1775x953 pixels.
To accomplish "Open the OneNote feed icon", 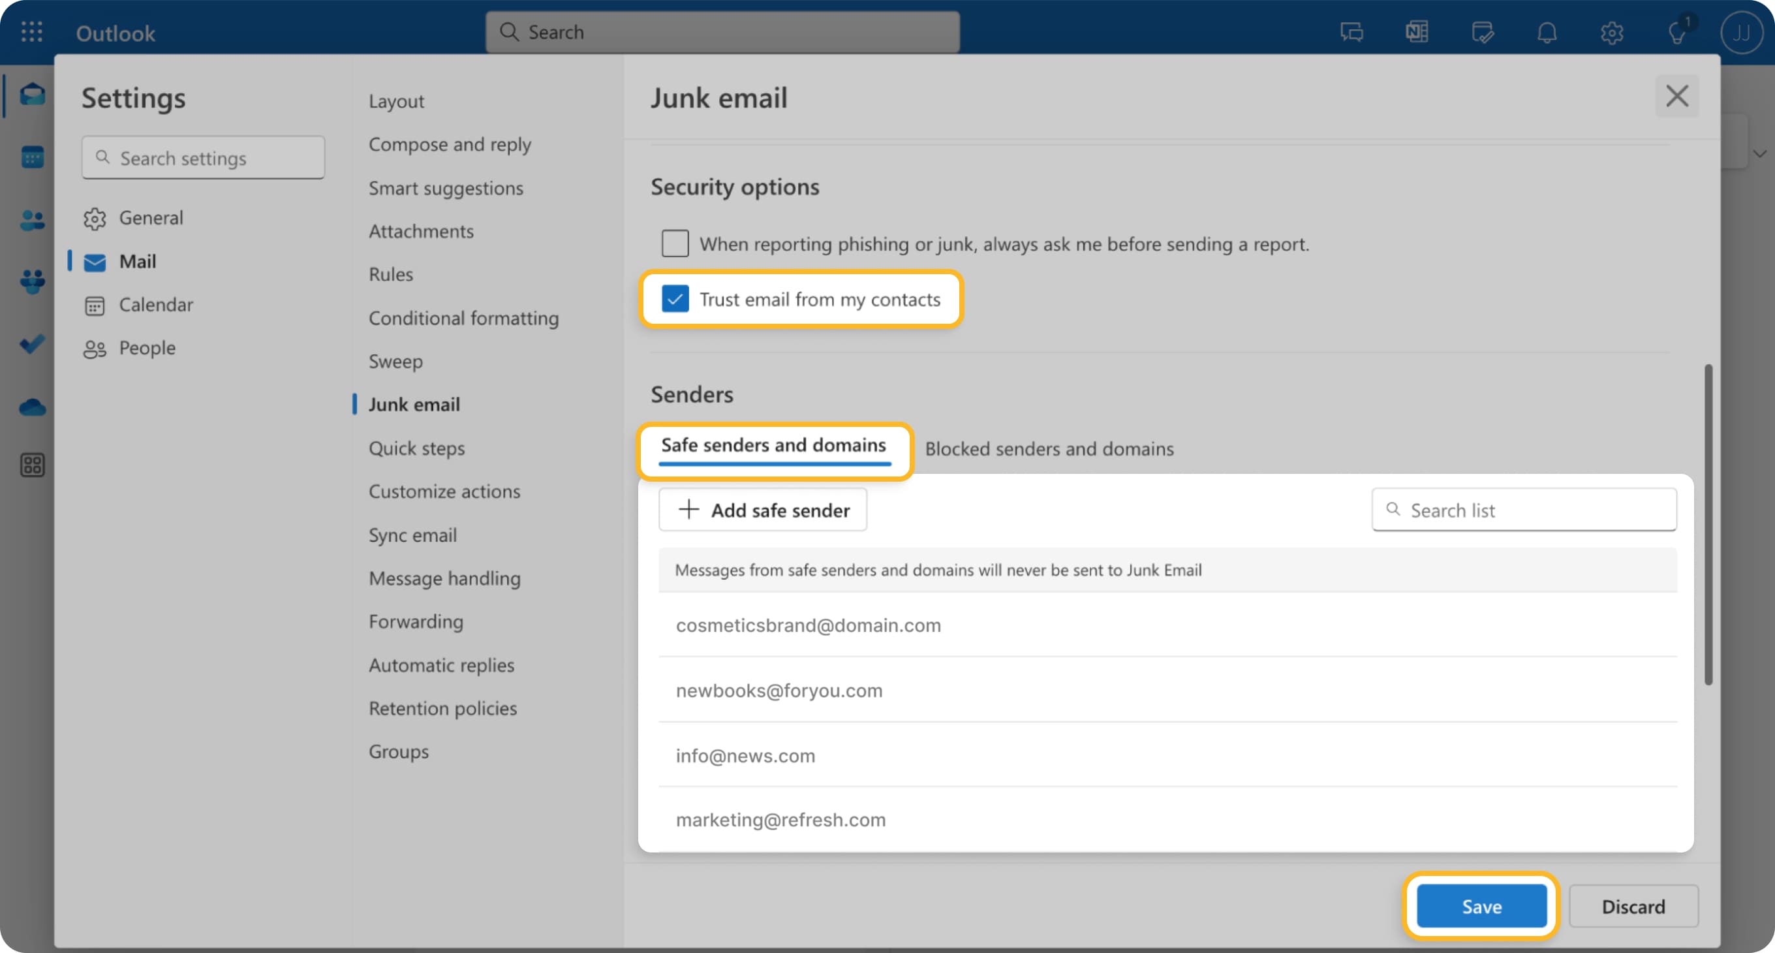I will click(x=1416, y=33).
